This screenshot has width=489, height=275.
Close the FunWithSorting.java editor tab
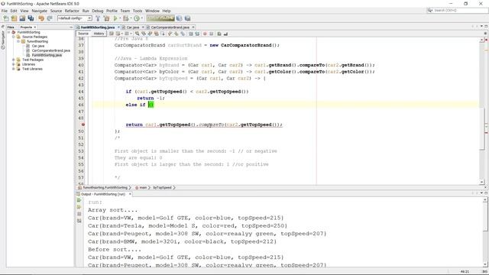click(118, 27)
